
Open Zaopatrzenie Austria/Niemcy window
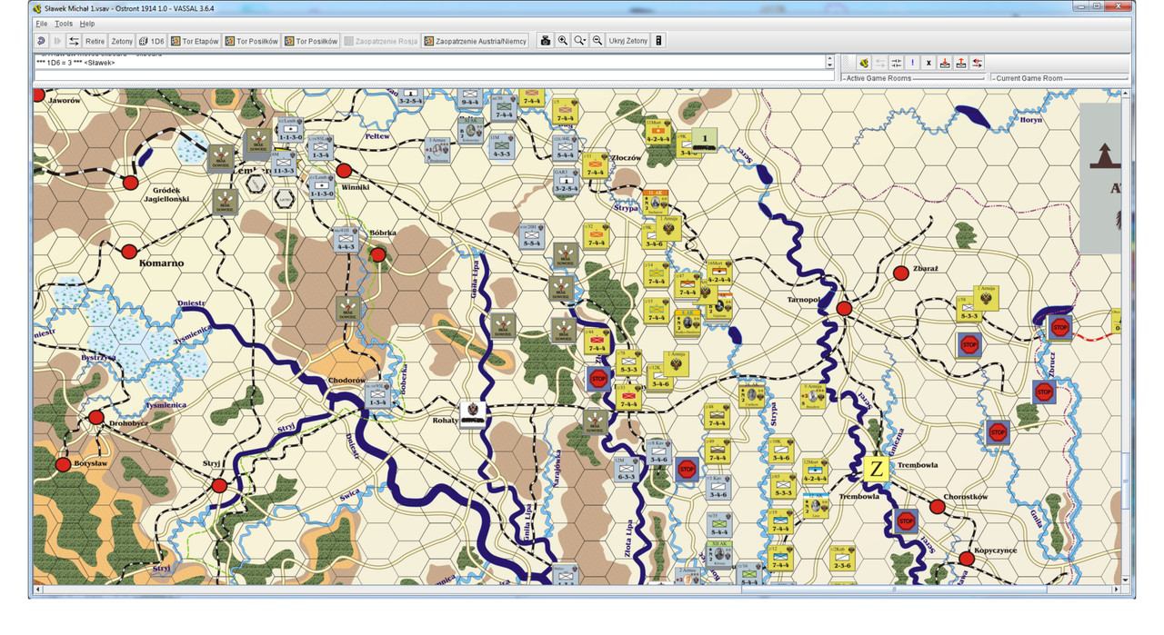[475, 41]
